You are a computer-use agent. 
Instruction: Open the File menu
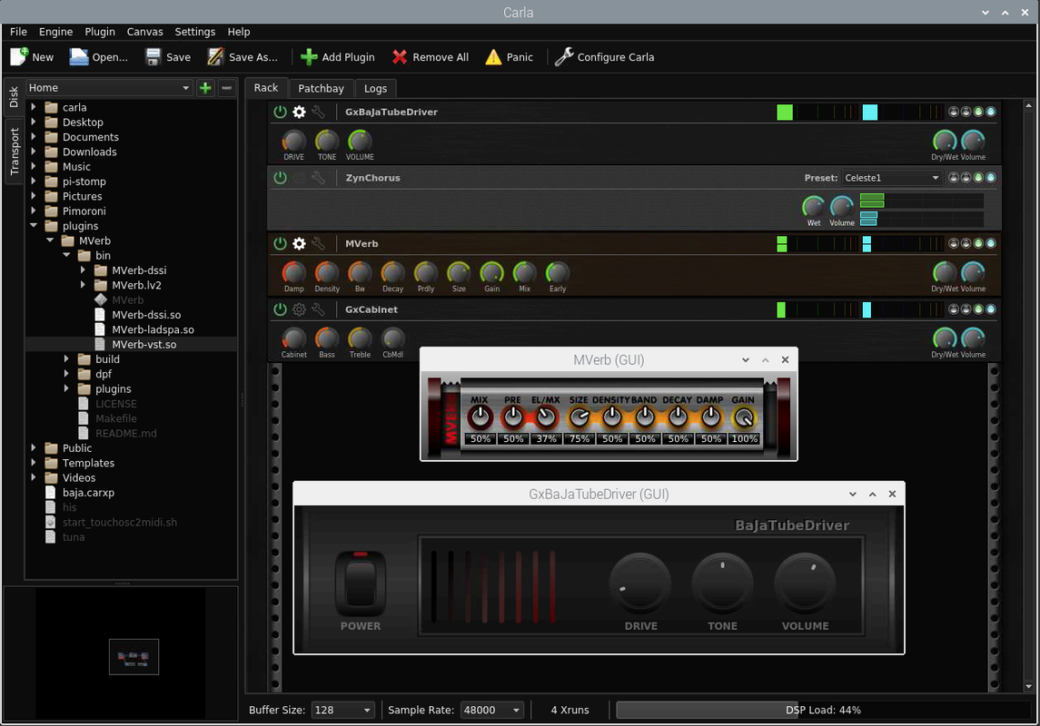18,32
